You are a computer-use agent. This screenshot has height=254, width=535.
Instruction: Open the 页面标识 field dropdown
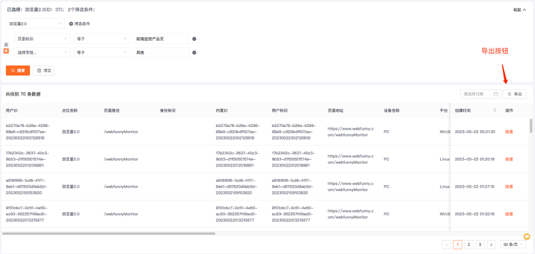42,39
